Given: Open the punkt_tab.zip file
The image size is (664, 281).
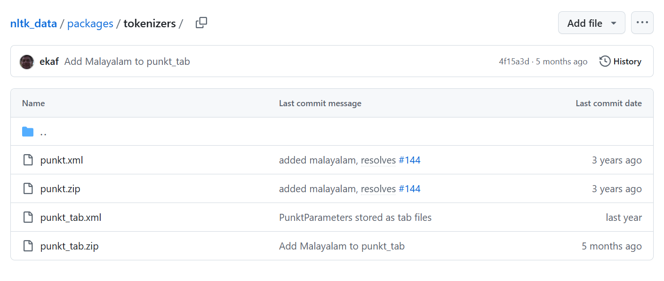Looking at the screenshot, I should [69, 246].
